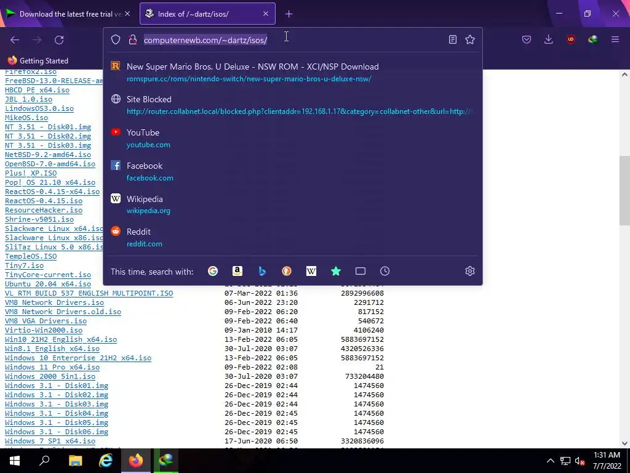Close the Download latest free trial tab
This screenshot has width=630, height=473.
tap(127, 14)
